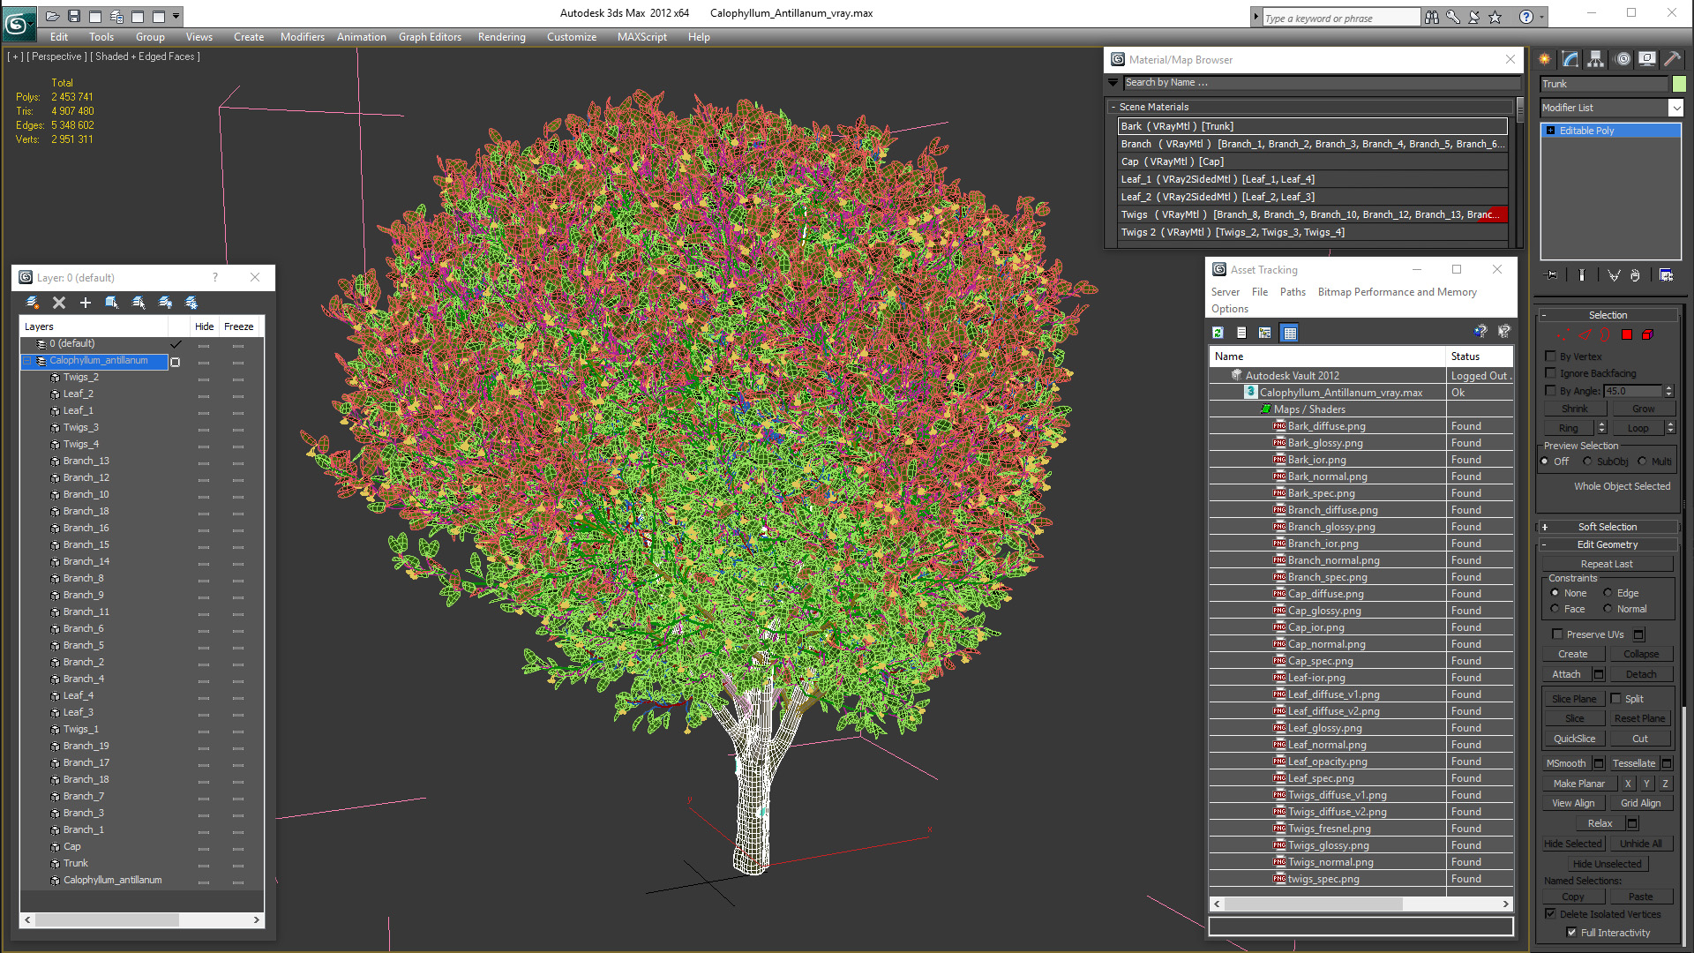Click the Collapse button
1694x953 pixels.
(x=1641, y=654)
